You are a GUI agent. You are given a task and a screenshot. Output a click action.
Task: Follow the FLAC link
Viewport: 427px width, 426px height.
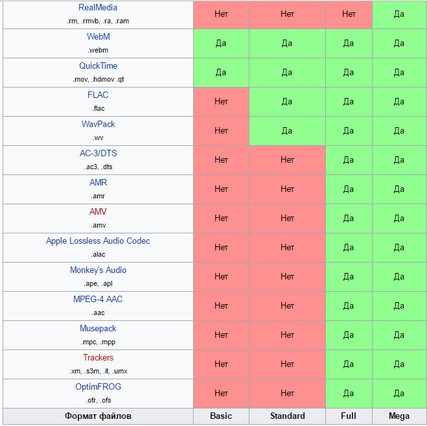[x=98, y=95]
